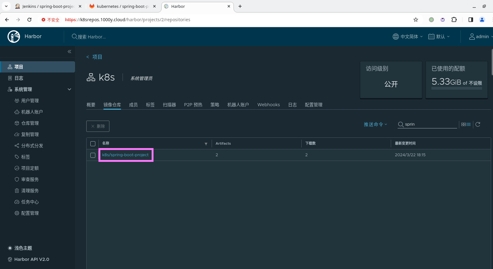Open the 默认 date format dropdown
Image resolution: width=493 pixels, height=269 pixels.
click(439, 37)
